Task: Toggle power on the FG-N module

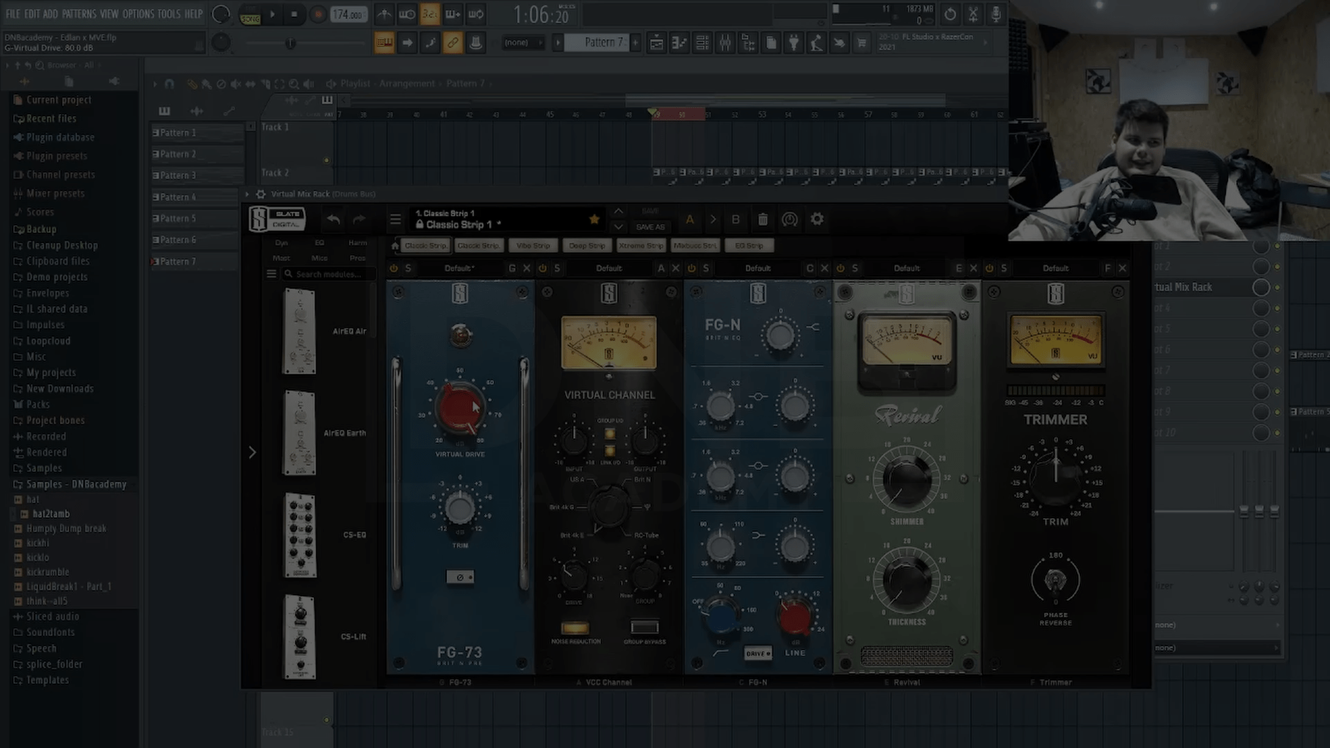Action: click(x=691, y=268)
